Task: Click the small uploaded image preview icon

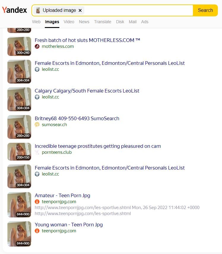Action: tap(38, 10)
